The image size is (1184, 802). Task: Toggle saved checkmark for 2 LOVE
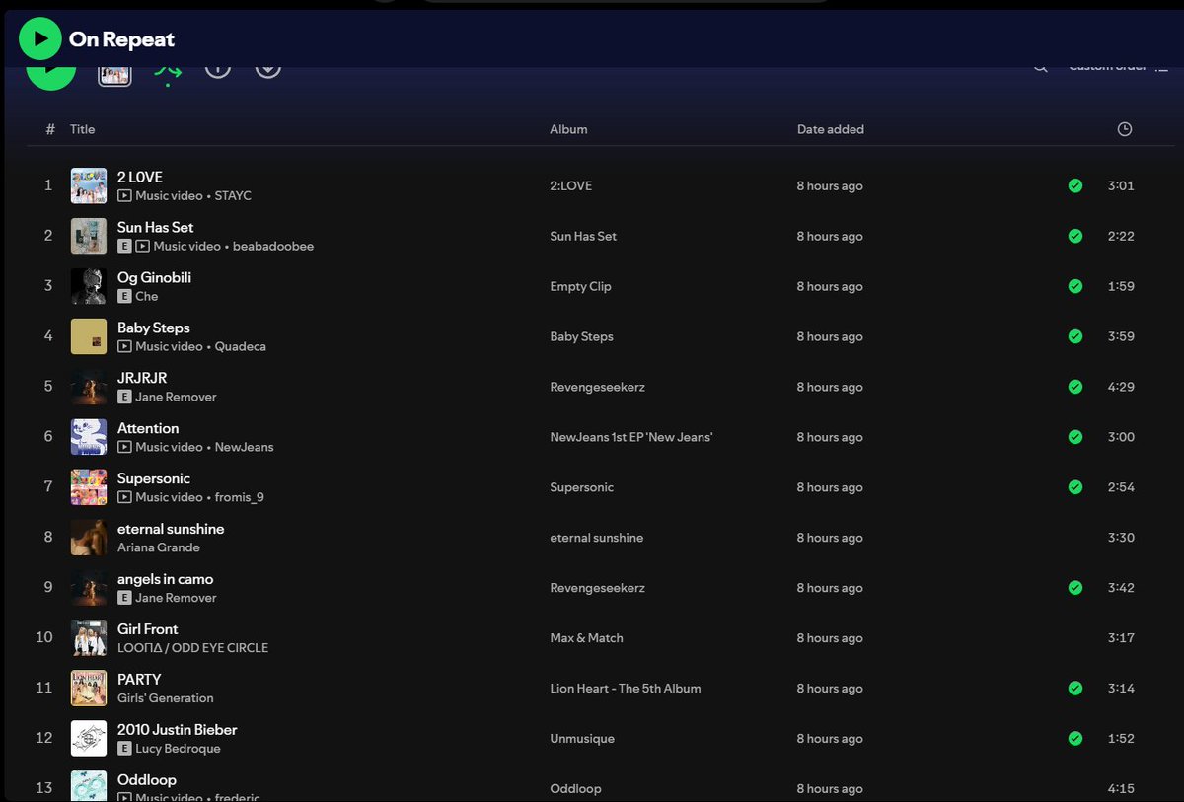click(1075, 185)
